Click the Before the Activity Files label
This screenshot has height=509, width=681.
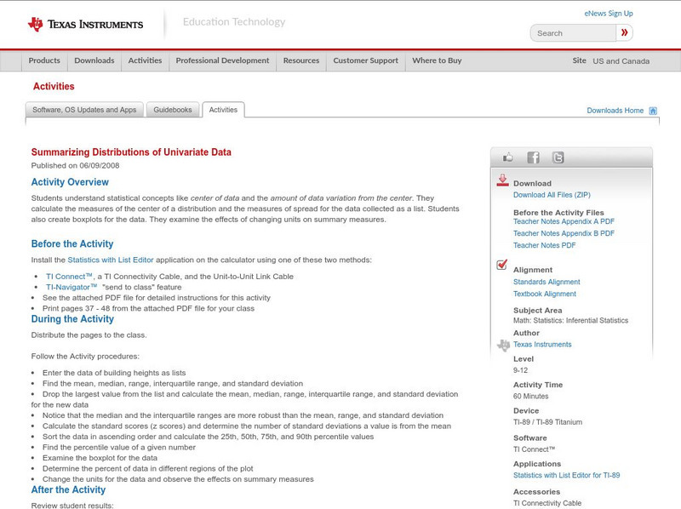558,213
